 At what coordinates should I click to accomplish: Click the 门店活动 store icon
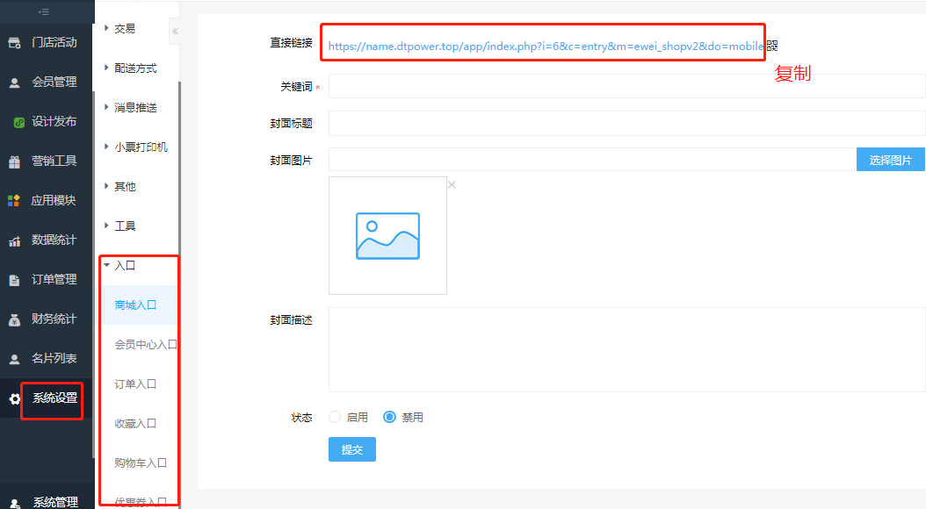point(14,42)
